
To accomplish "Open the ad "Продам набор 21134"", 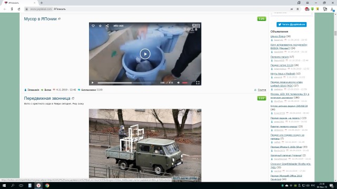I will [282, 65].
